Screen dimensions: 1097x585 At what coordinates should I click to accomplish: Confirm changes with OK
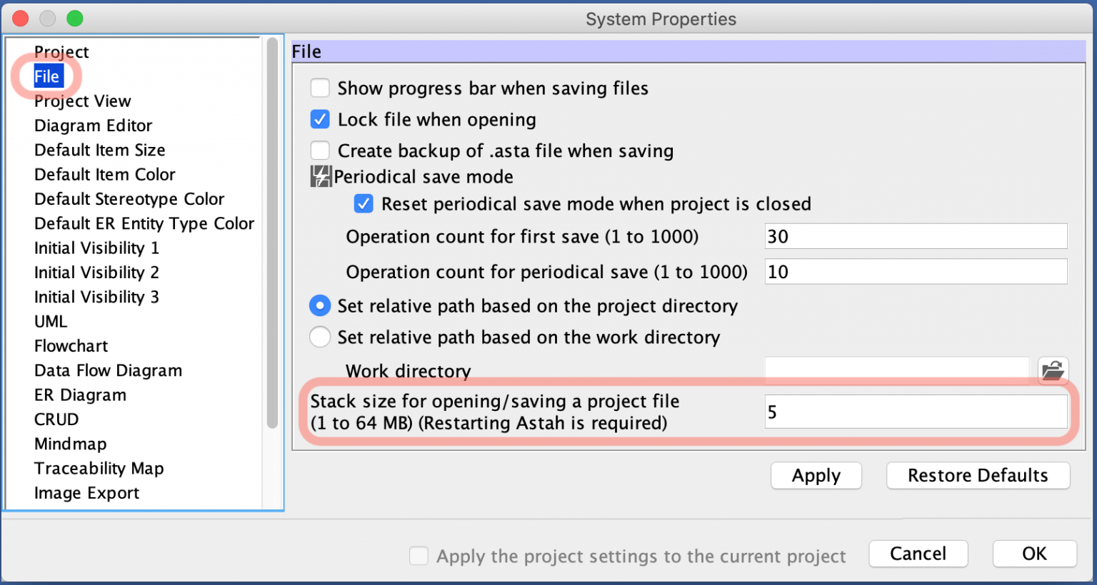(1033, 554)
